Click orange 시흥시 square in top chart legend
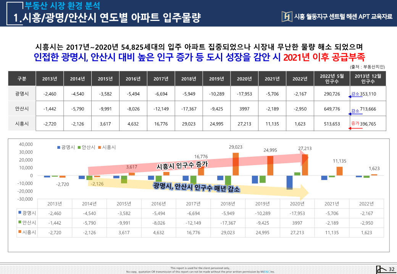Screen dimensions: 397x274 click(99, 147)
